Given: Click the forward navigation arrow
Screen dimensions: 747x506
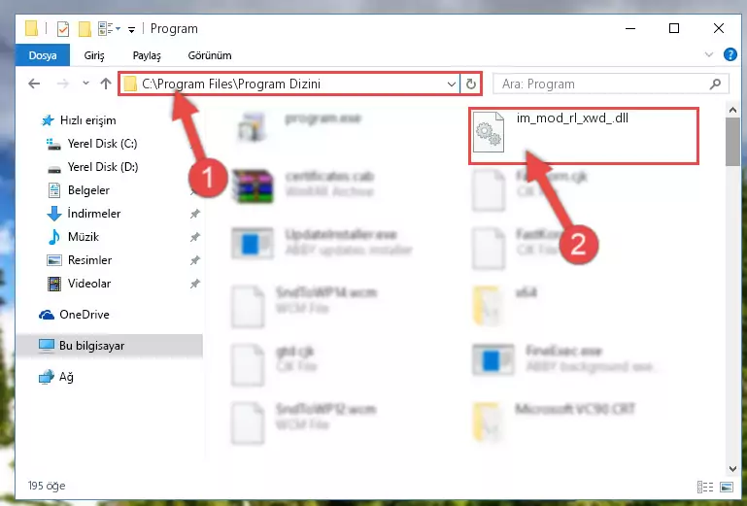Looking at the screenshot, I should (x=62, y=84).
